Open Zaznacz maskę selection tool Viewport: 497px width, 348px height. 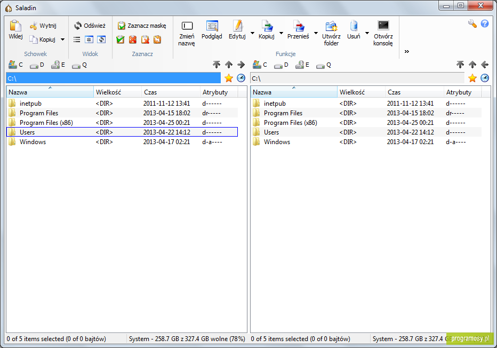[142, 26]
